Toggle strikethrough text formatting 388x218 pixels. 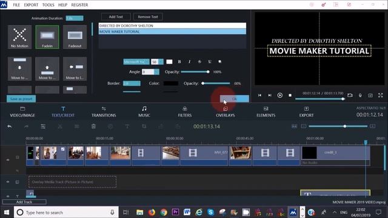pos(199,62)
